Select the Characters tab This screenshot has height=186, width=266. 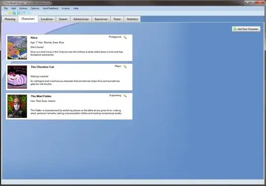pyautogui.click(x=28, y=19)
